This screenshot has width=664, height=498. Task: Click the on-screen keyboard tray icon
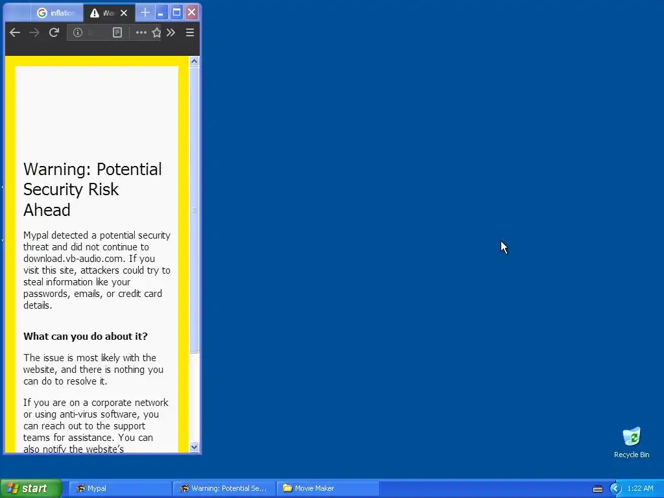click(598, 489)
